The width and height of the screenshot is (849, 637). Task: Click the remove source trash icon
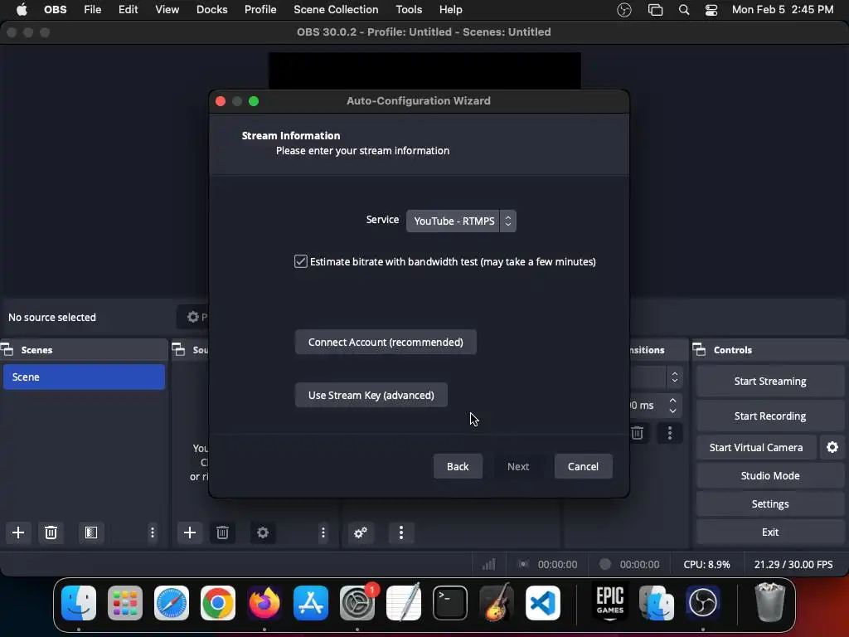coord(222,532)
